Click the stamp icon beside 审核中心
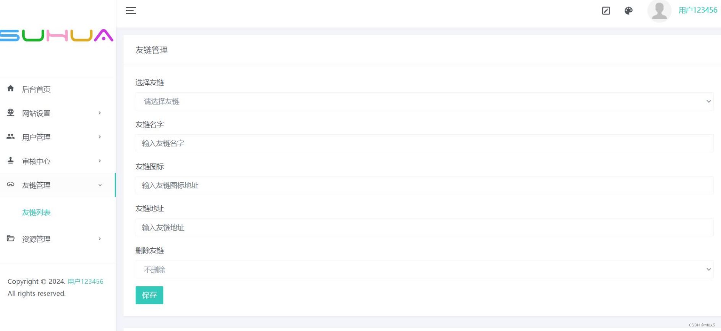This screenshot has height=331, width=721. tap(11, 161)
